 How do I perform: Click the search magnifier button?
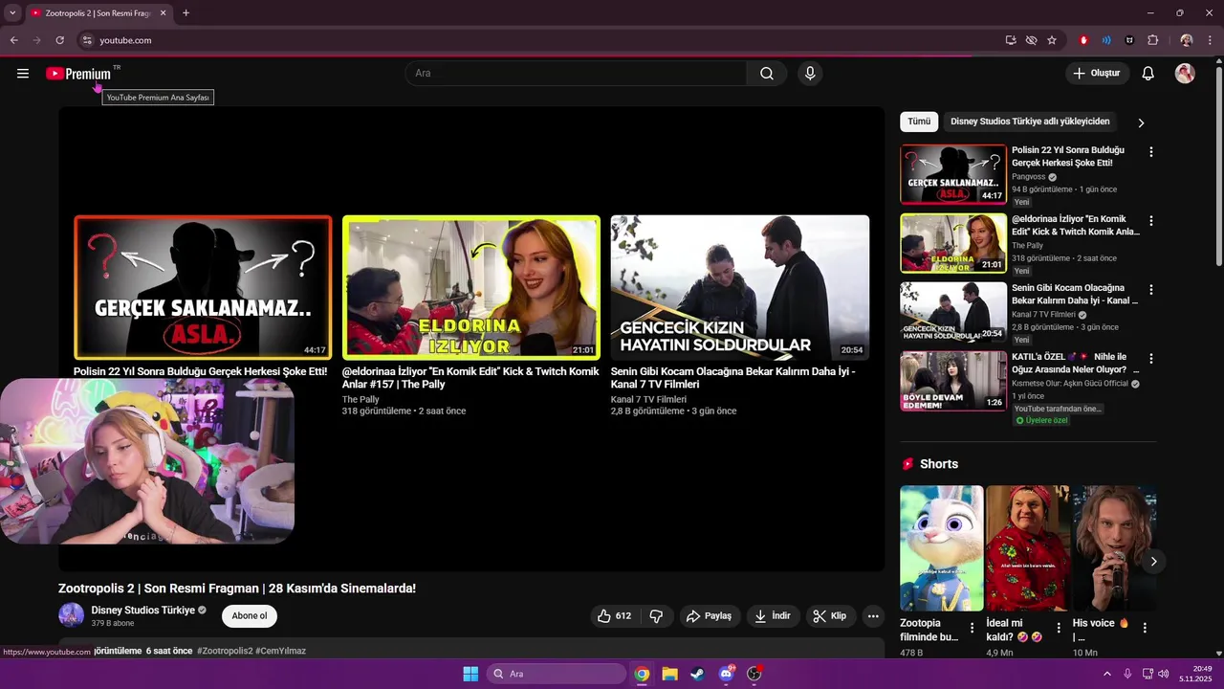click(767, 74)
